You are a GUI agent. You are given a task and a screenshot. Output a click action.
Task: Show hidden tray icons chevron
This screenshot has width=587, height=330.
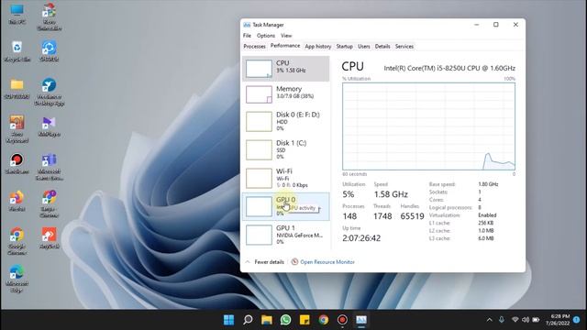click(489, 320)
